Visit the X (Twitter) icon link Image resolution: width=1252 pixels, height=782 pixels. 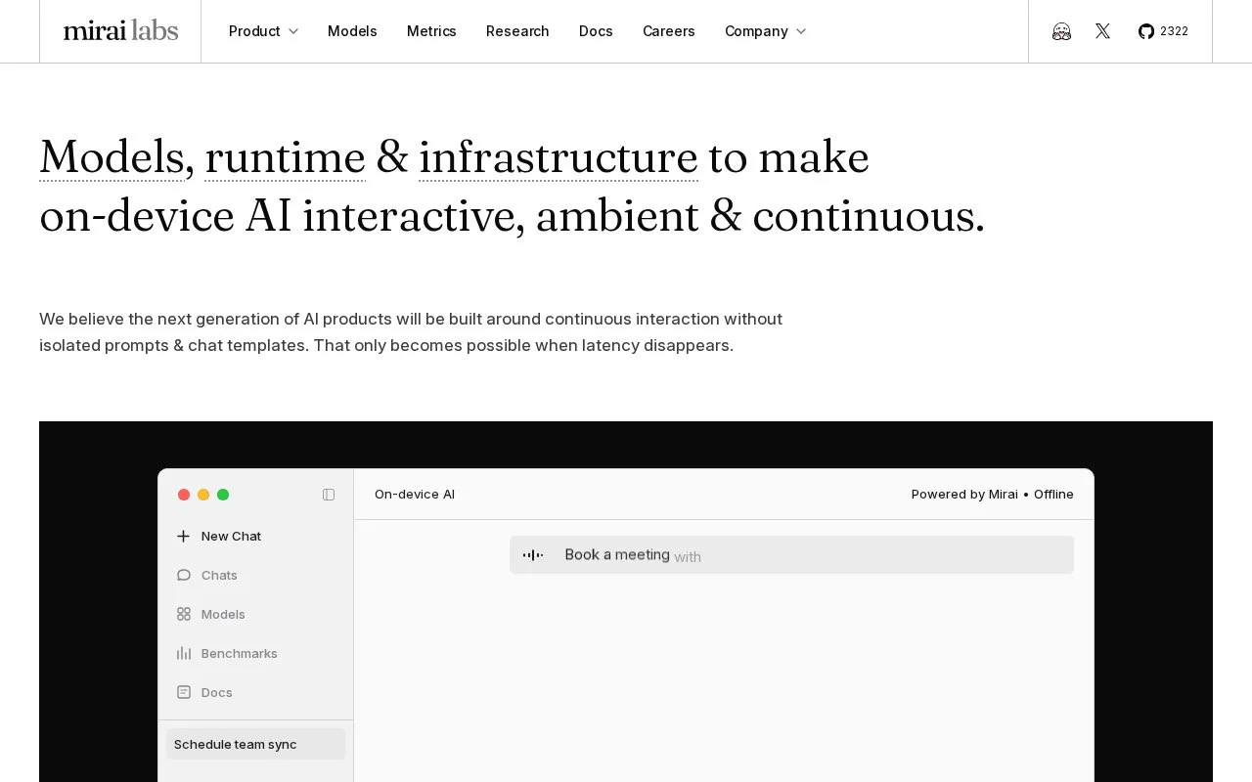(1103, 31)
